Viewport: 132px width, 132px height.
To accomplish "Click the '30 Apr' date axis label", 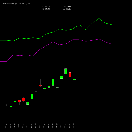I will coord(74,126).
